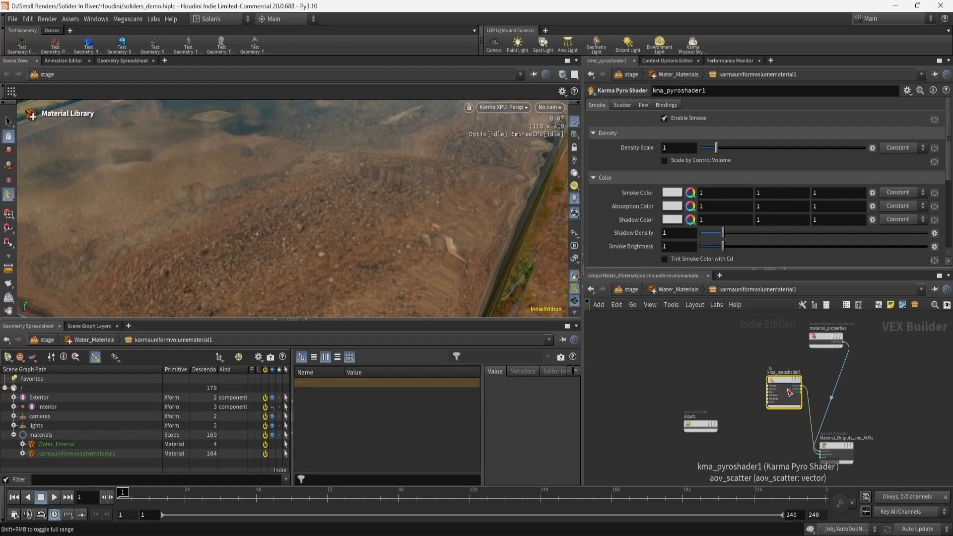Viewport: 953px width, 536px height.
Task: Play animation forward
Action: [x=54, y=497]
